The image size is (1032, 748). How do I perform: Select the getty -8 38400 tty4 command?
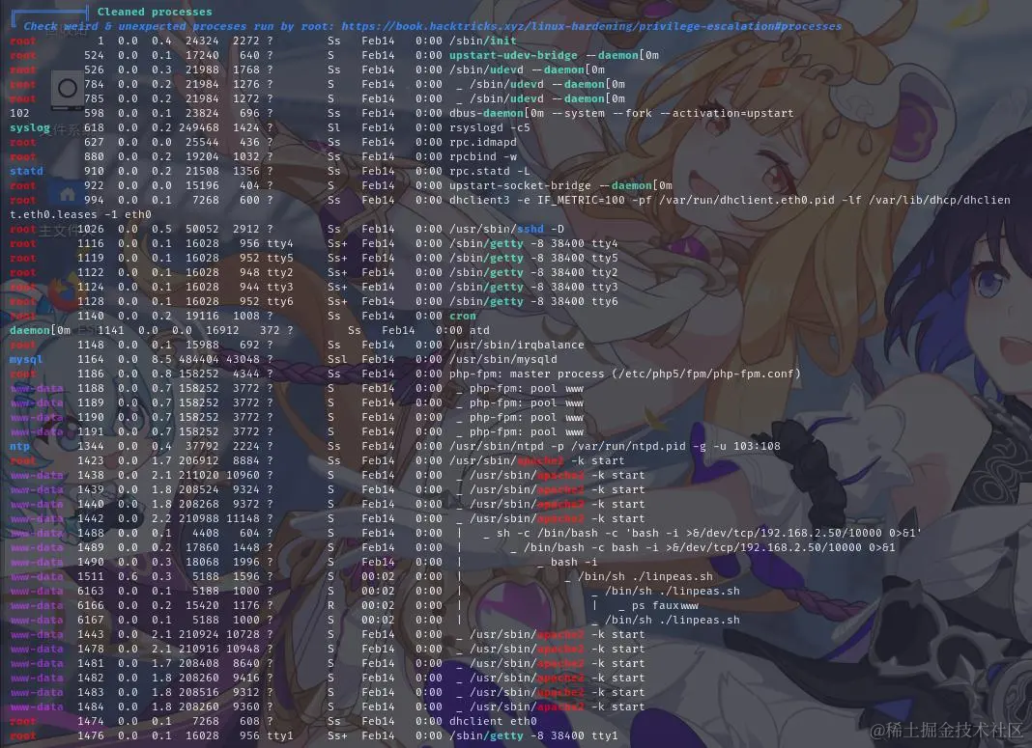pyautogui.click(x=533, y=243)
